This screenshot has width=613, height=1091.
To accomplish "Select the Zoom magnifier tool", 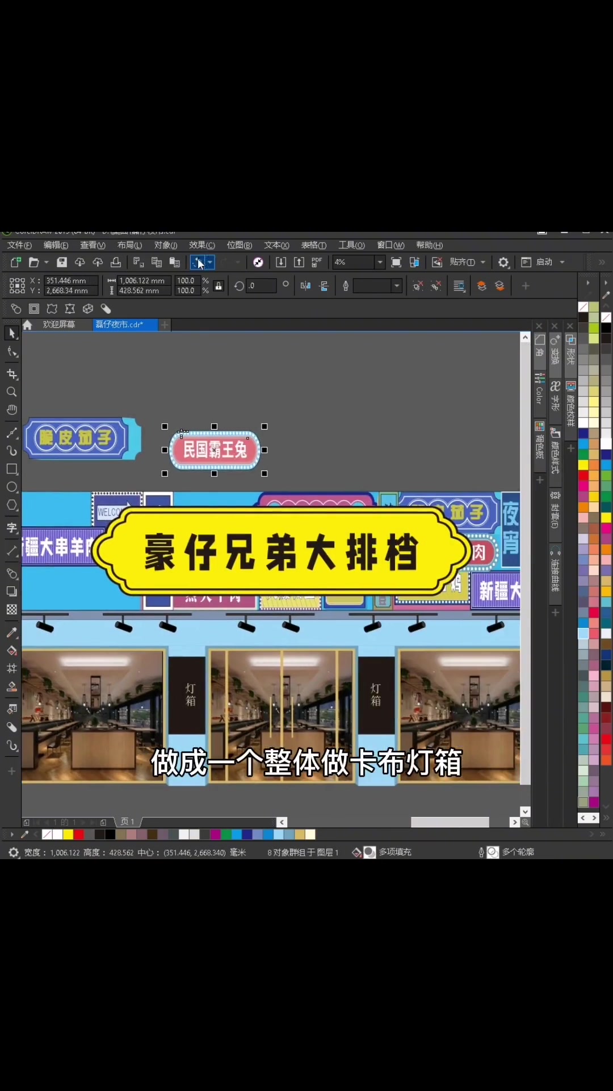I will (12, 392).
